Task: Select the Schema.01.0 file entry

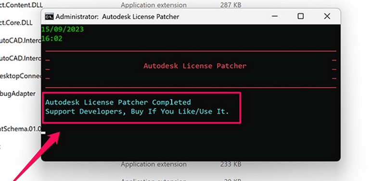Action: 21,129
